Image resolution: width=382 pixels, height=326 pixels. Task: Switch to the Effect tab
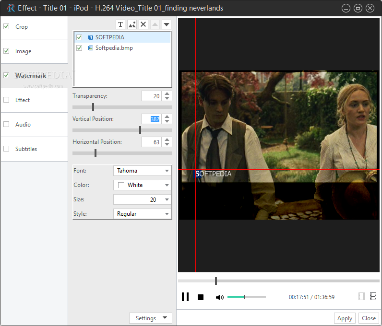[34, 100]
